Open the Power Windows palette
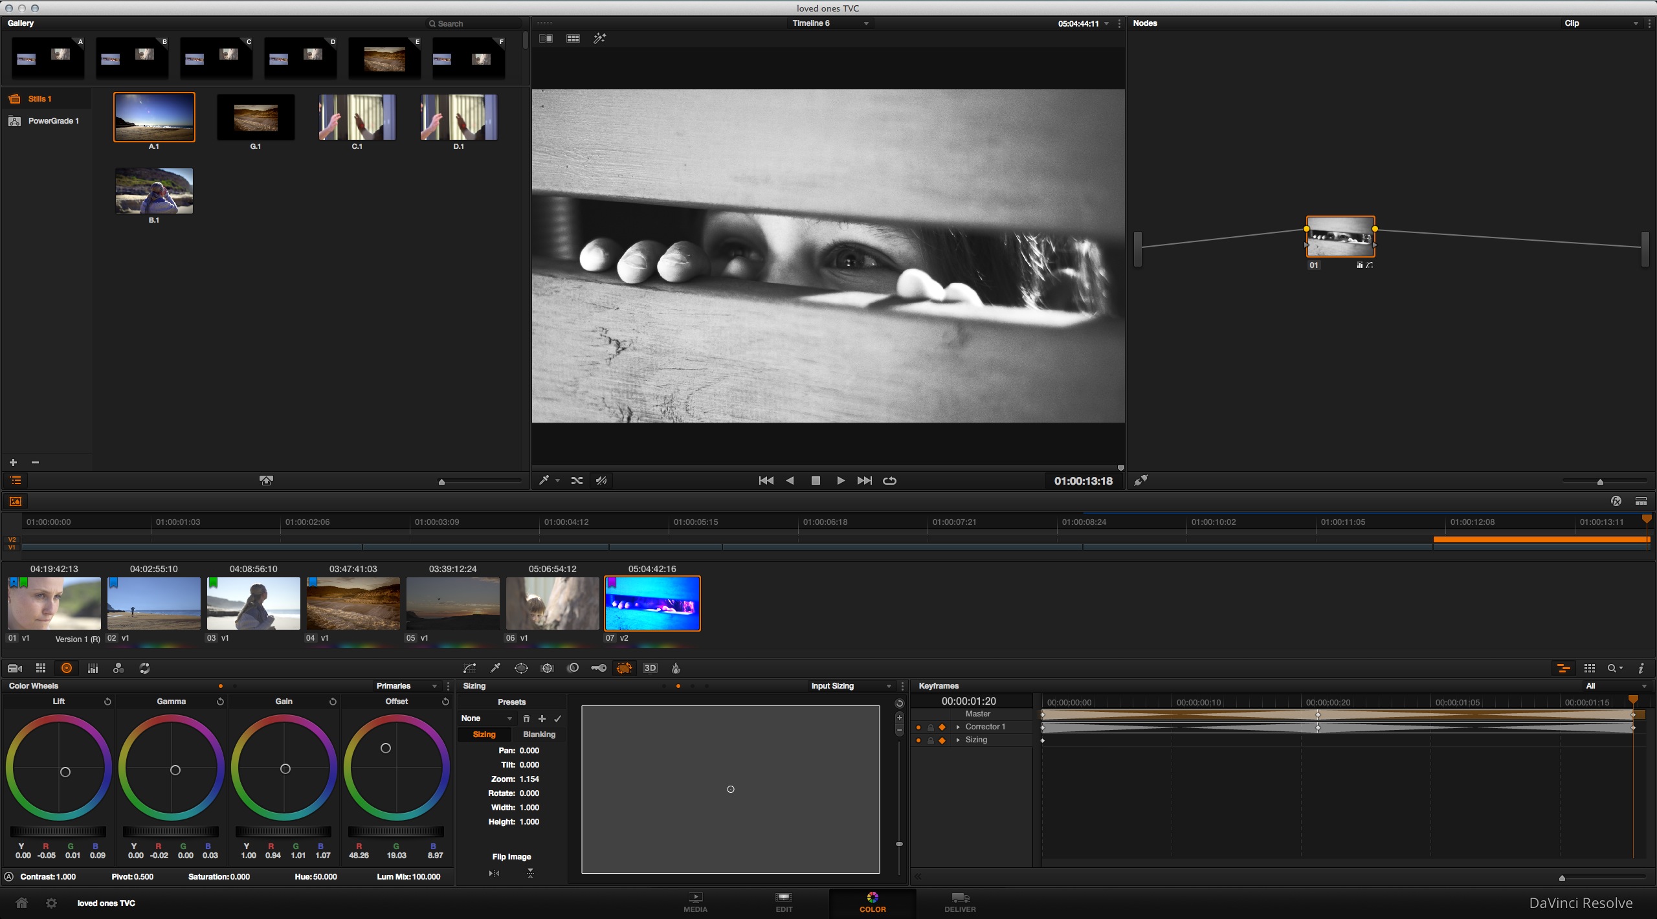 coord(521,668)
